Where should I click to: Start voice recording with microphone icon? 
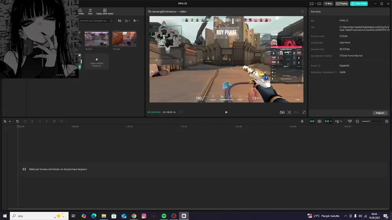[302, 121]
